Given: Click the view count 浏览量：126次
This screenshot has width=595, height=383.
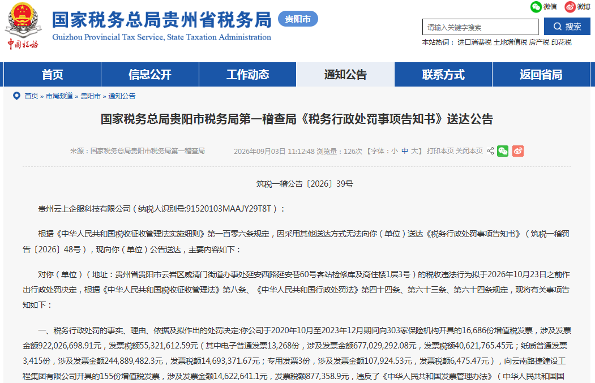Looking at the screenshot, I should (340, 151).
